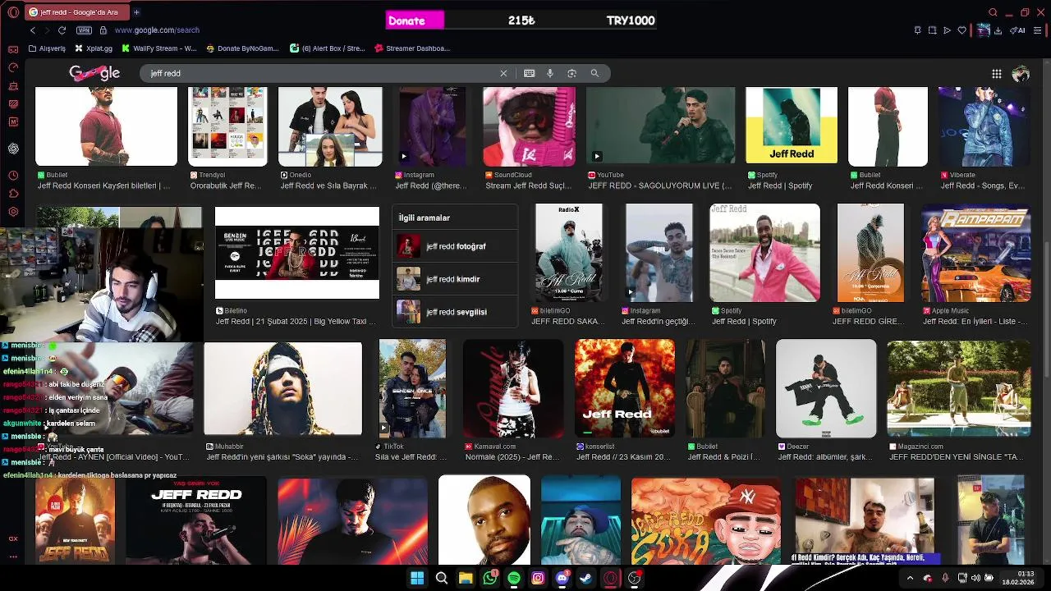Viewport: 1051px width, 591px height.
Task: Open the browser AI assistant button
Action: point(1017,30)
